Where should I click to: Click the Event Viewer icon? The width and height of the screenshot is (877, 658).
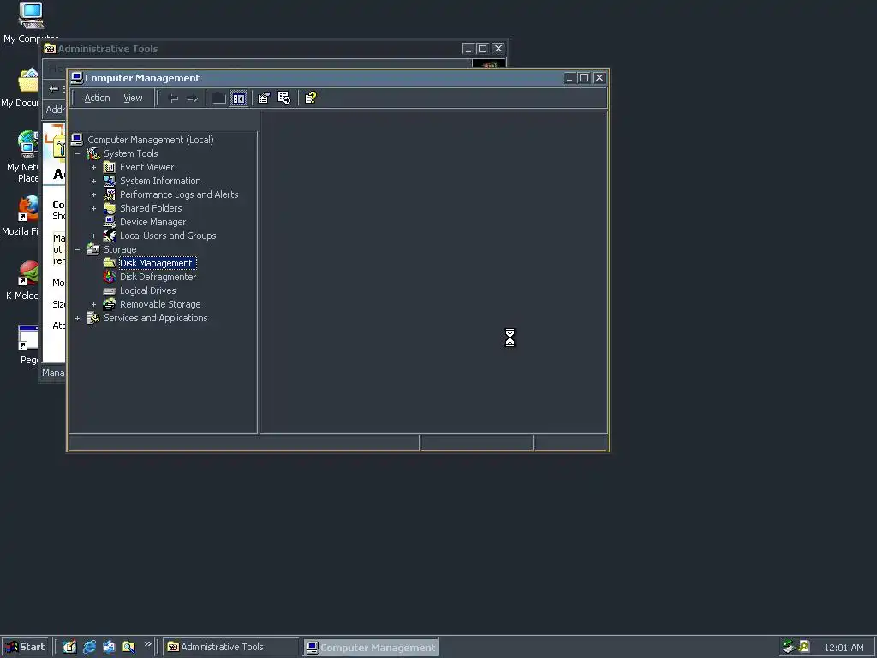(110, 167)
